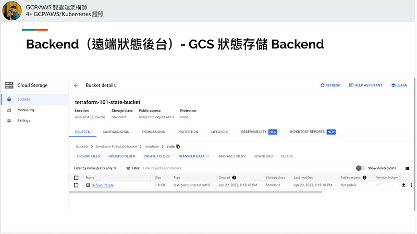The width and height of the screenshot is (417, 234).
Task: Open the column display options icon
Action: [x=407, y=168]
